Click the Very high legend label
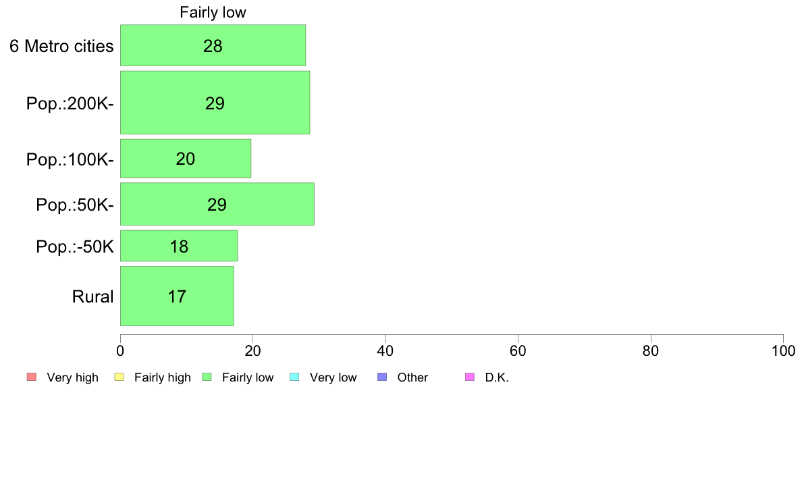The width and height of the screenshot is (802, 497). click(73, 377)
